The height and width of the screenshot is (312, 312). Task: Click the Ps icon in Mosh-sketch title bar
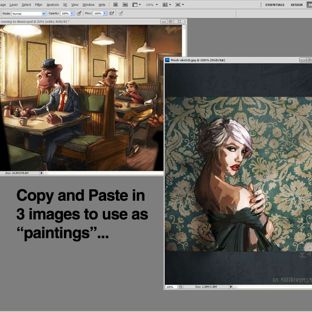coord(167,60)
